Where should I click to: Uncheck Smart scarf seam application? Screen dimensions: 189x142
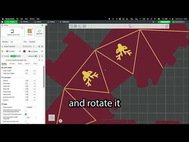26,114
